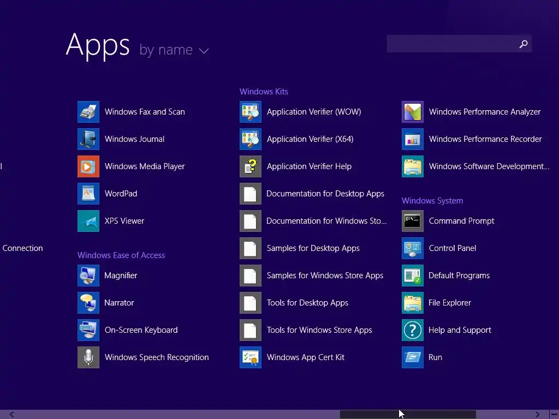This screenshot has height=419, width=559.
Task: Click 'Windows Media Player' label text
Action: point(145,166)
